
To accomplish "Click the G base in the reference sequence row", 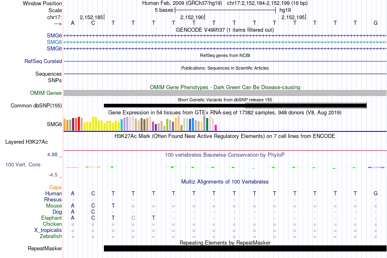I will click(376, 23).
